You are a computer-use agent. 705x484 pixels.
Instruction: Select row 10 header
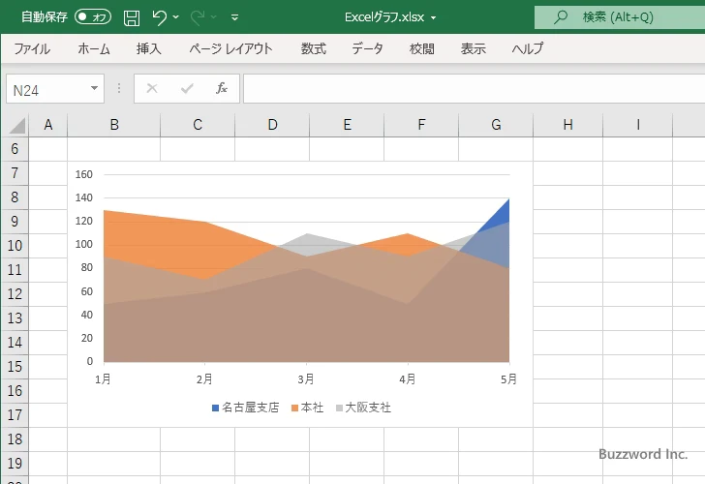click(x=15, y=245)
